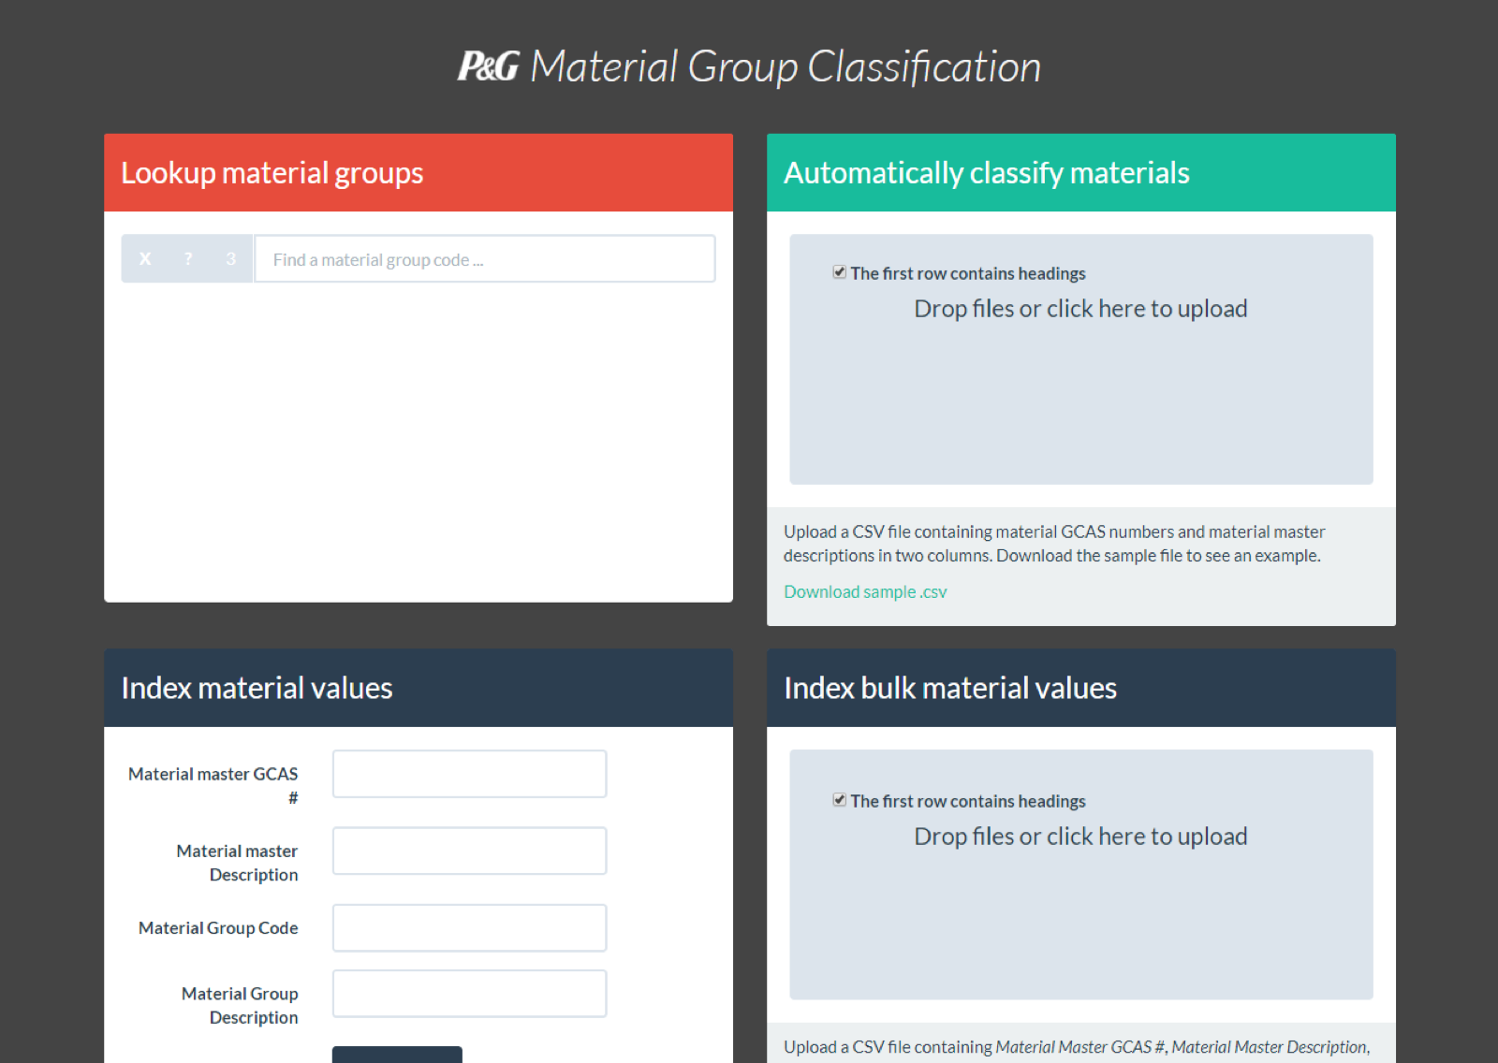
Task: Focus the Material master Description input
Action: (x=469, y=851)
